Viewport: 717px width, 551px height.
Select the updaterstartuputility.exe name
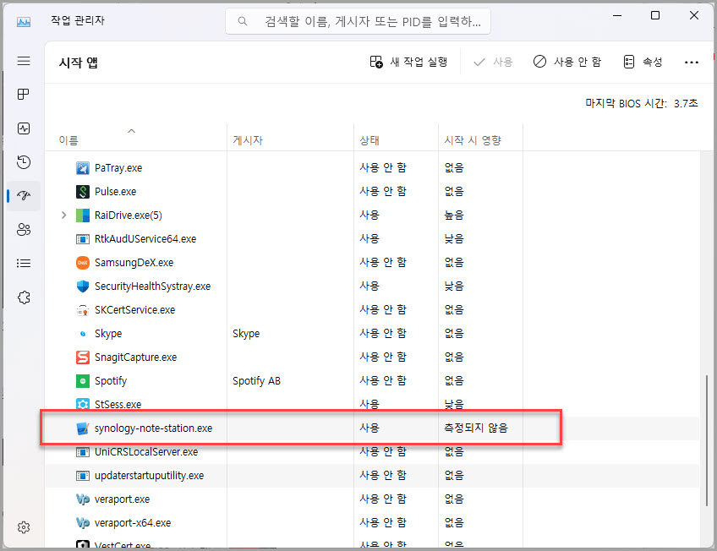(x=149, y=476)
